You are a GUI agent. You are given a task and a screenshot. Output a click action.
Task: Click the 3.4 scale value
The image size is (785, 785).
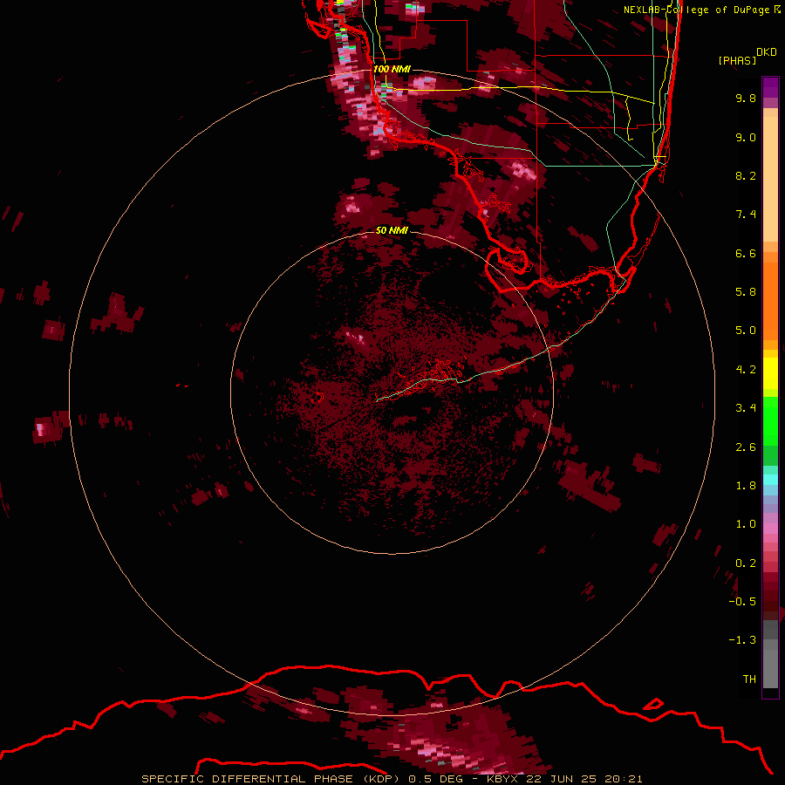(x=746, y=408)
